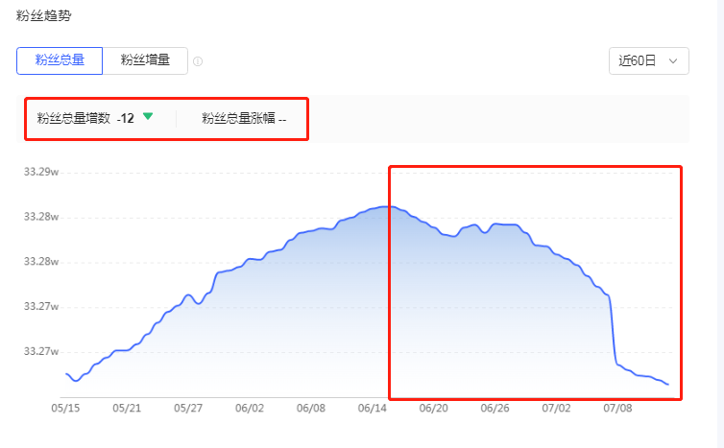This screenshot has height=448, width=724.
Task: Click the chart line's final point after 07/08
Action: coord(667,385)
